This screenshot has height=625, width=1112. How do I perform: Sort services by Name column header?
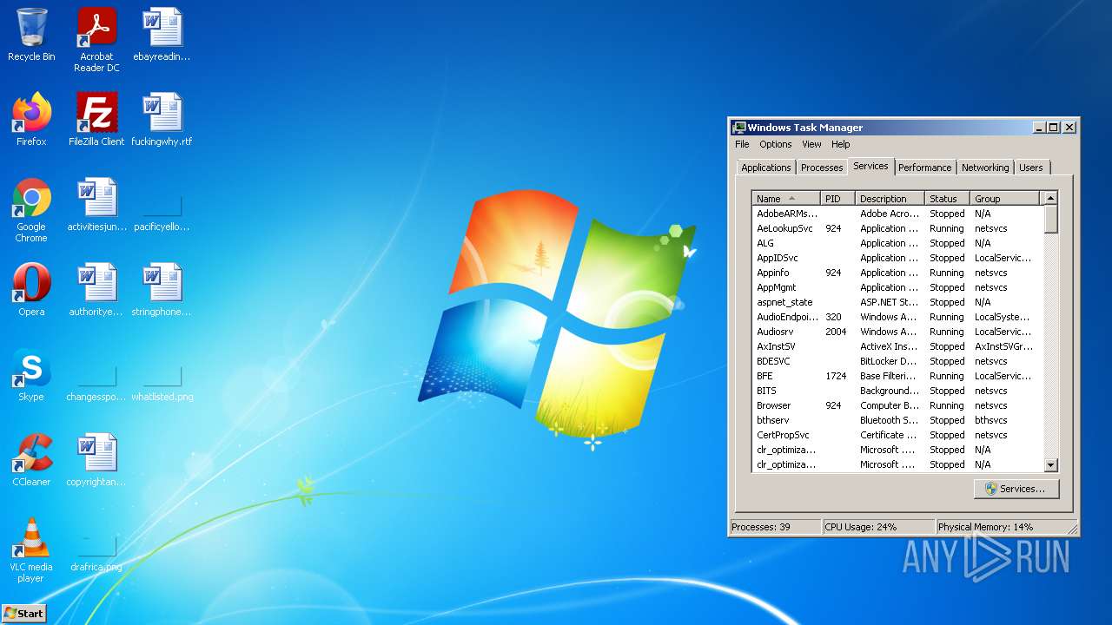[785, 199]
